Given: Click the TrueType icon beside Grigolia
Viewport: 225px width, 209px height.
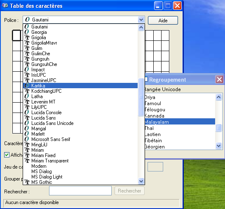Looking at the screenshot, I should pyautogui.click(x=27, y=38).
